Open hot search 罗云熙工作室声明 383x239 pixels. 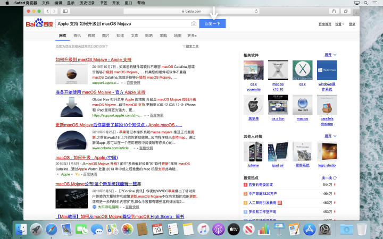tap(262, 212)
